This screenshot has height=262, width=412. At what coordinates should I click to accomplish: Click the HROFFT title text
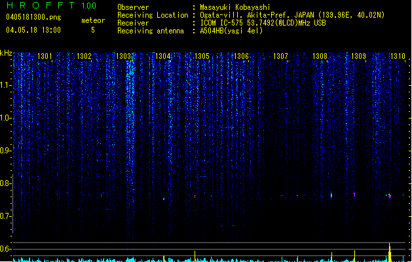(41, 5)
